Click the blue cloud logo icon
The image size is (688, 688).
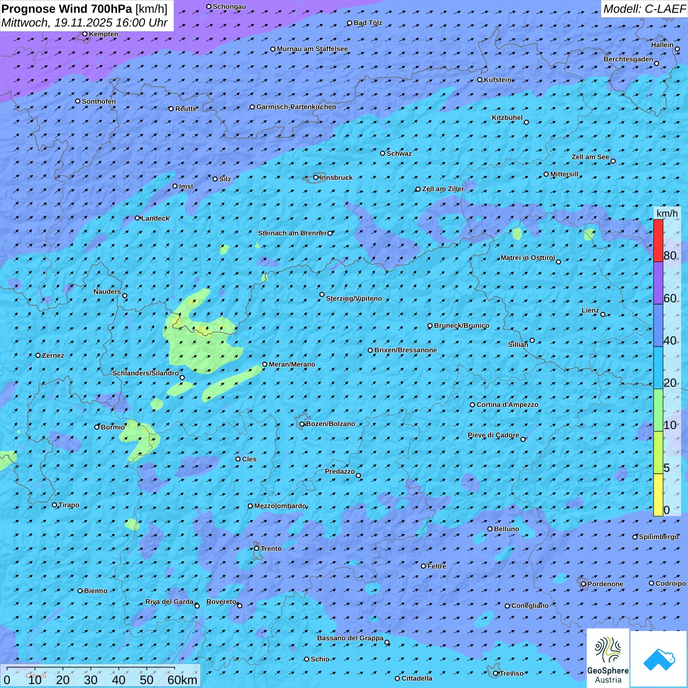point(659,659)
